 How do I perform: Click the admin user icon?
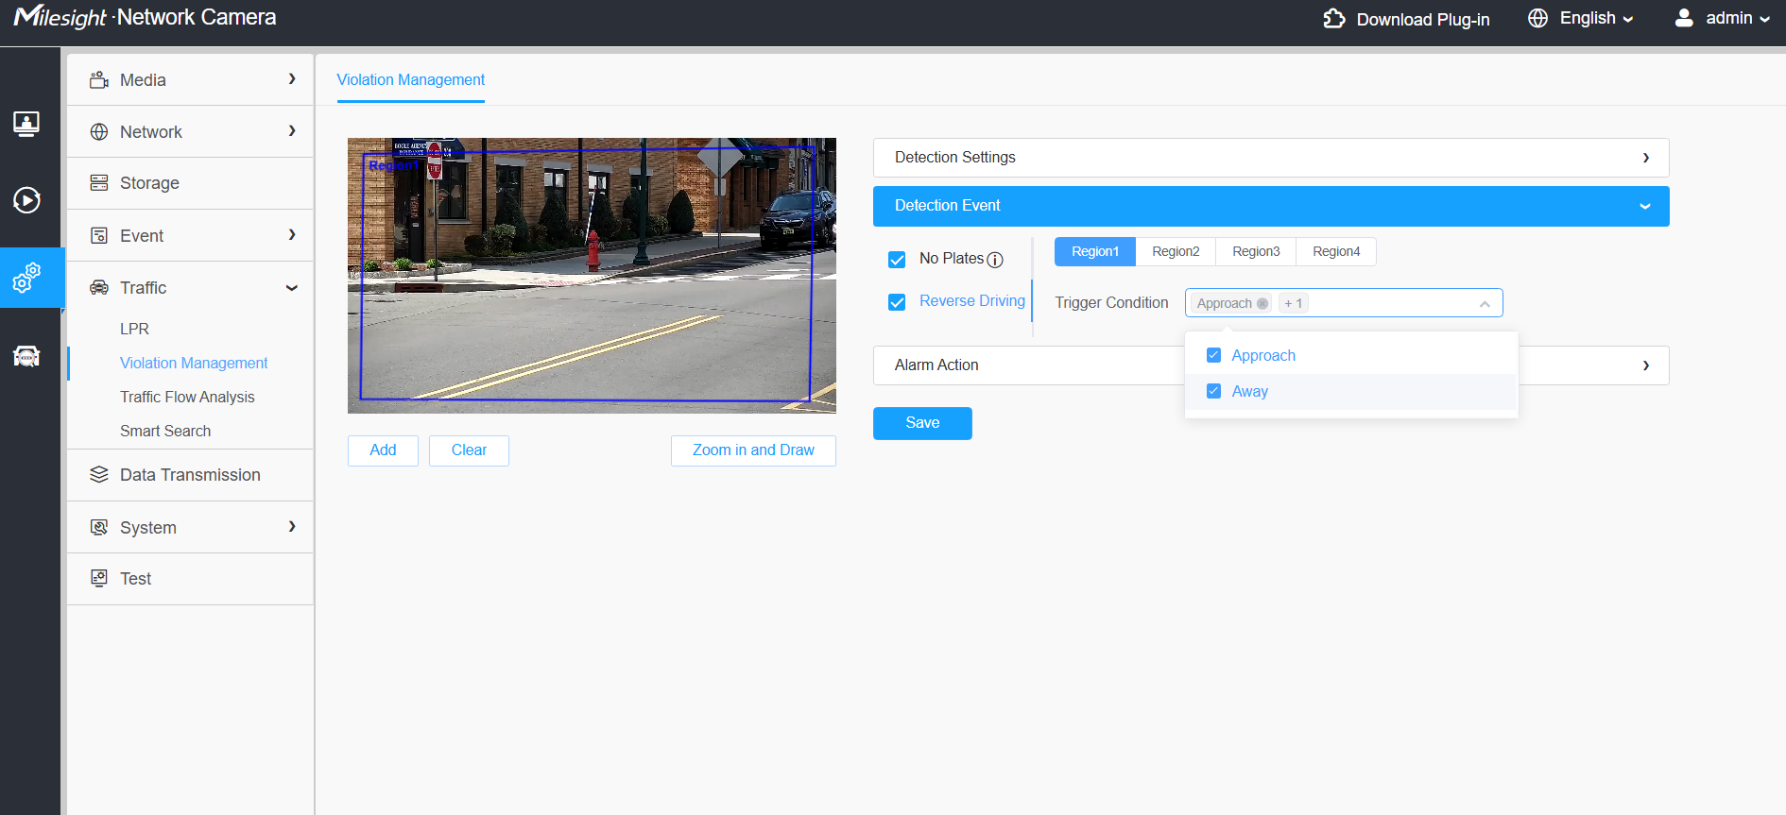(1684, 18)
